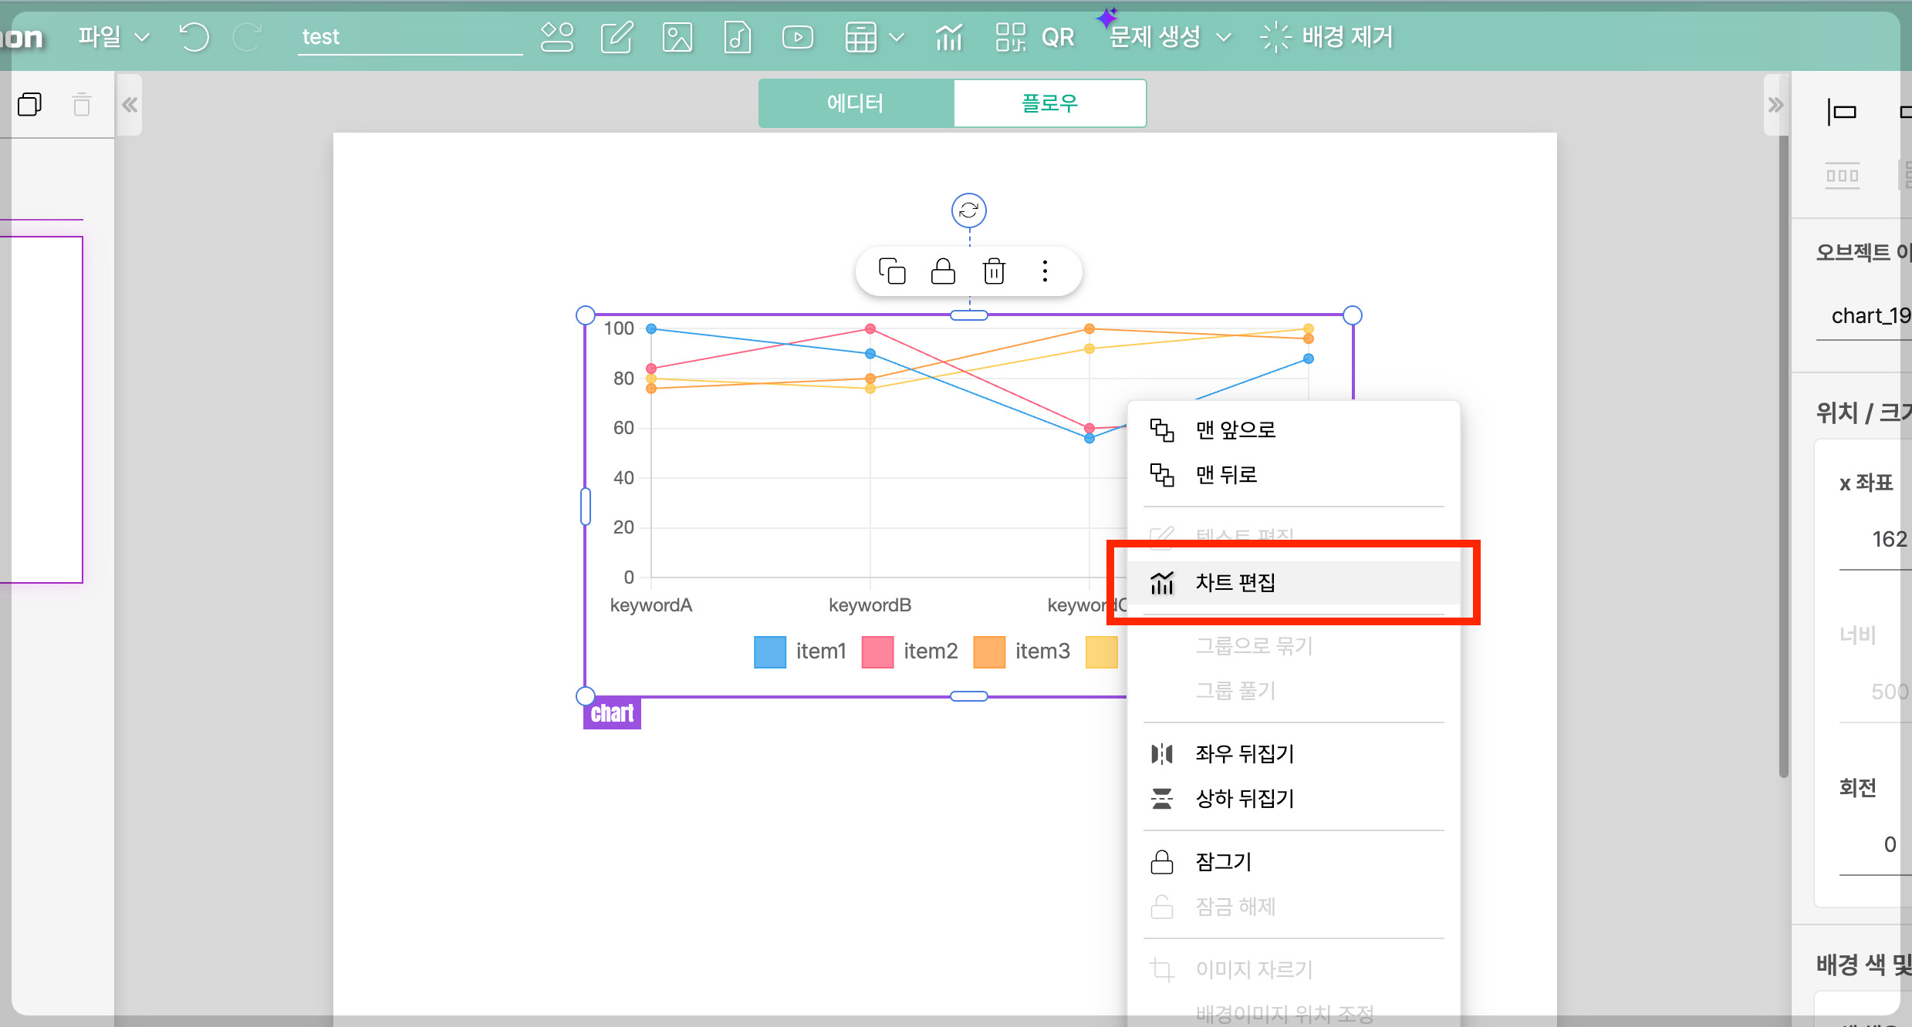
Task: Toggle item2 pink legend series
Action: (877, 652)
